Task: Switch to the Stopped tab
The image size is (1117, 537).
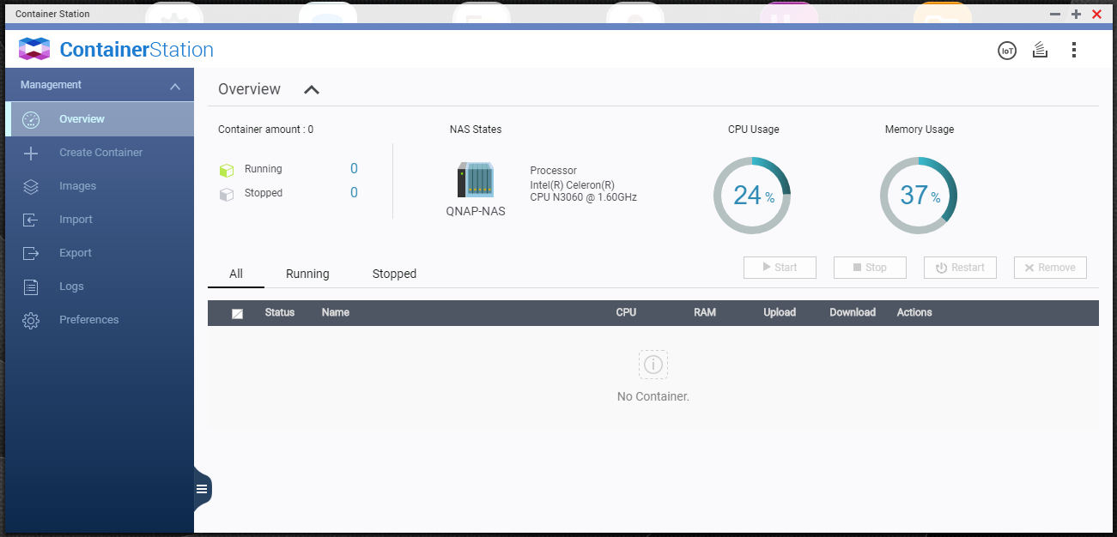Action: [394, 274]
